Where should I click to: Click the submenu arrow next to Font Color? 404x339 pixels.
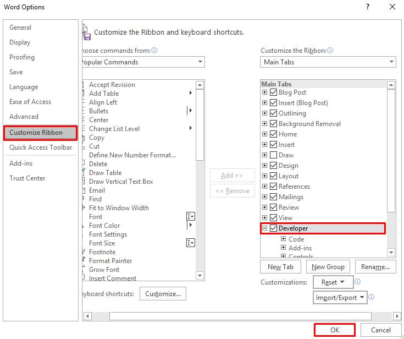190,225
